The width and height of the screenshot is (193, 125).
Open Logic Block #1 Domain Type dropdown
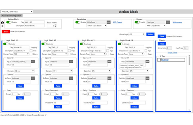coord(21,54)
